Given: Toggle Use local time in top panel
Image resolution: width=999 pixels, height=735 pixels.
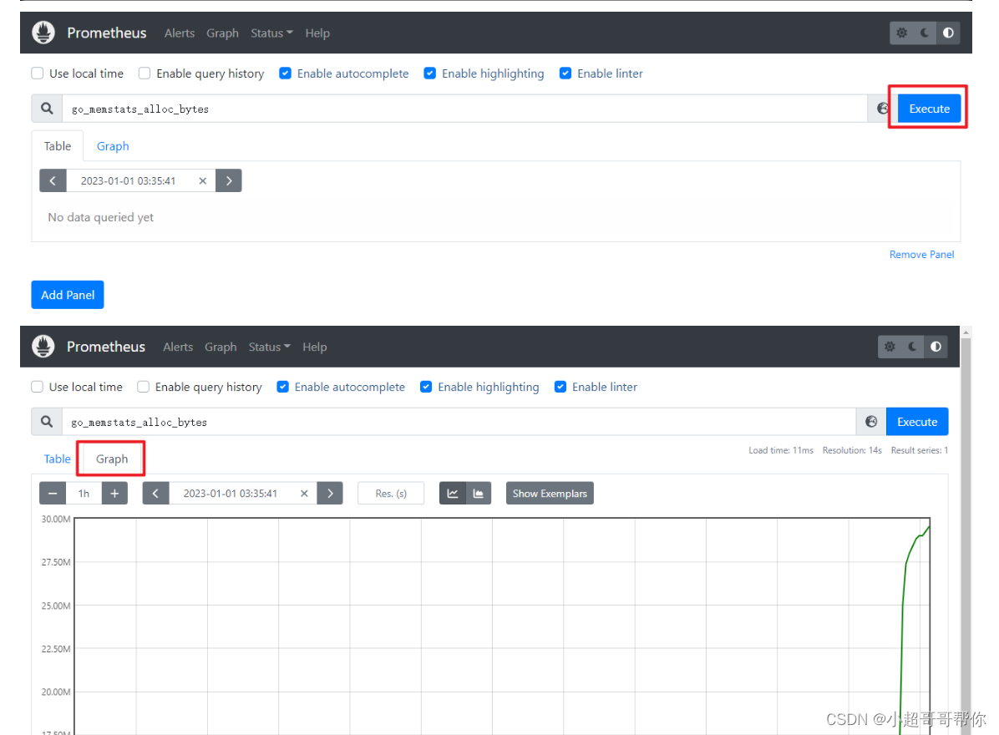Looking at the screenshot, I should 38,73.
